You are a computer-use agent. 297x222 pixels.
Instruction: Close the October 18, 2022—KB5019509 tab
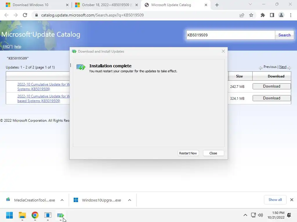click(x=137, y=5)
